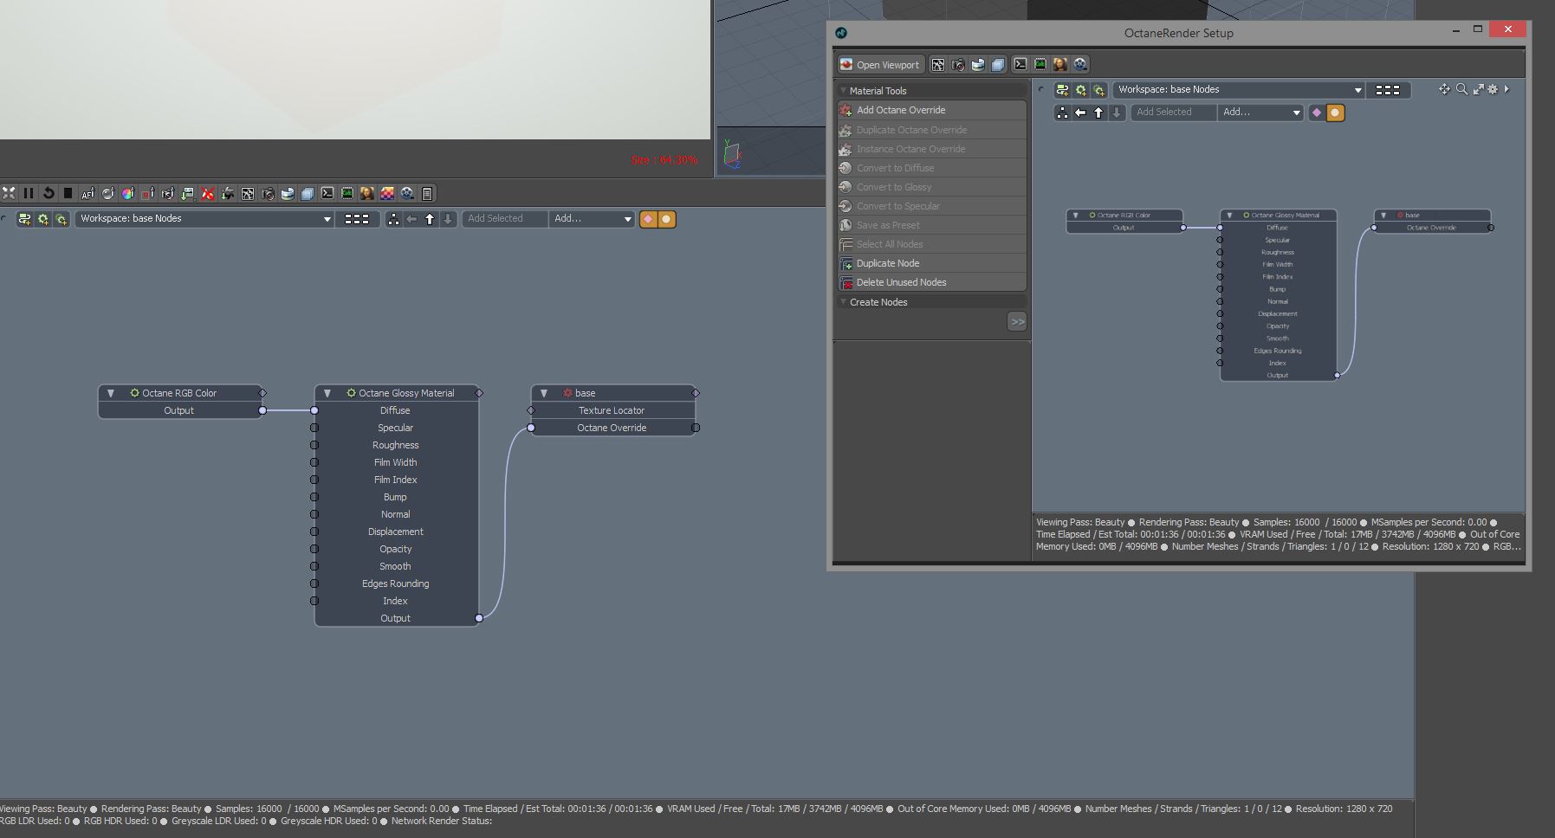Click Convert to Glossy

(x=932, y=187)
